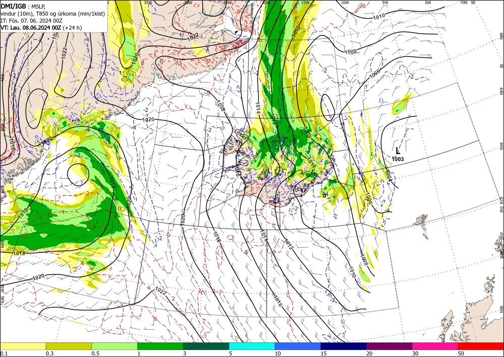Image resolution: width=504 pixels, height=357 pixels.
Task: Click the 35W longitude label
Action: click(148, 2)
